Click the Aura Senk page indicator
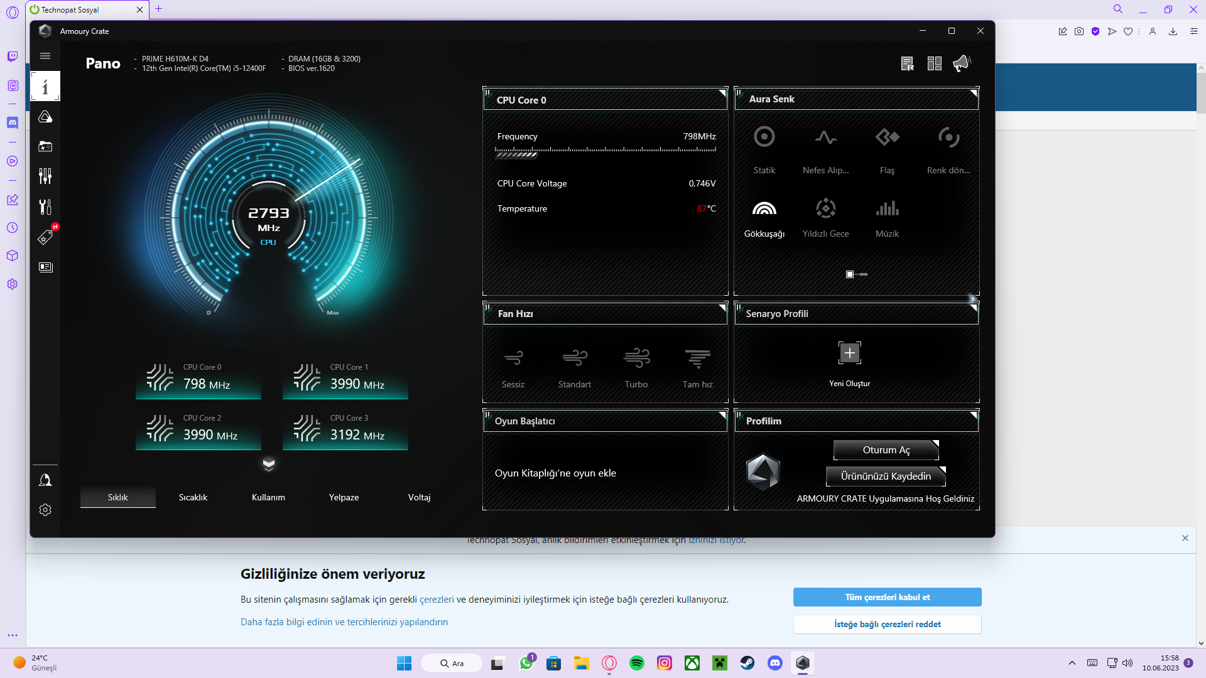The image size is (1206, 678). click(x=850, y=274)
